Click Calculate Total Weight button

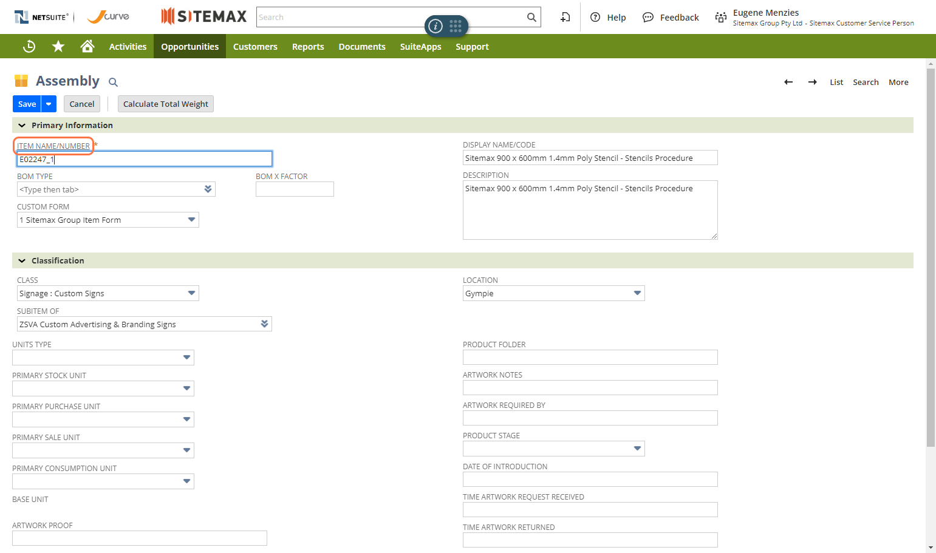(x=166, y=104)
